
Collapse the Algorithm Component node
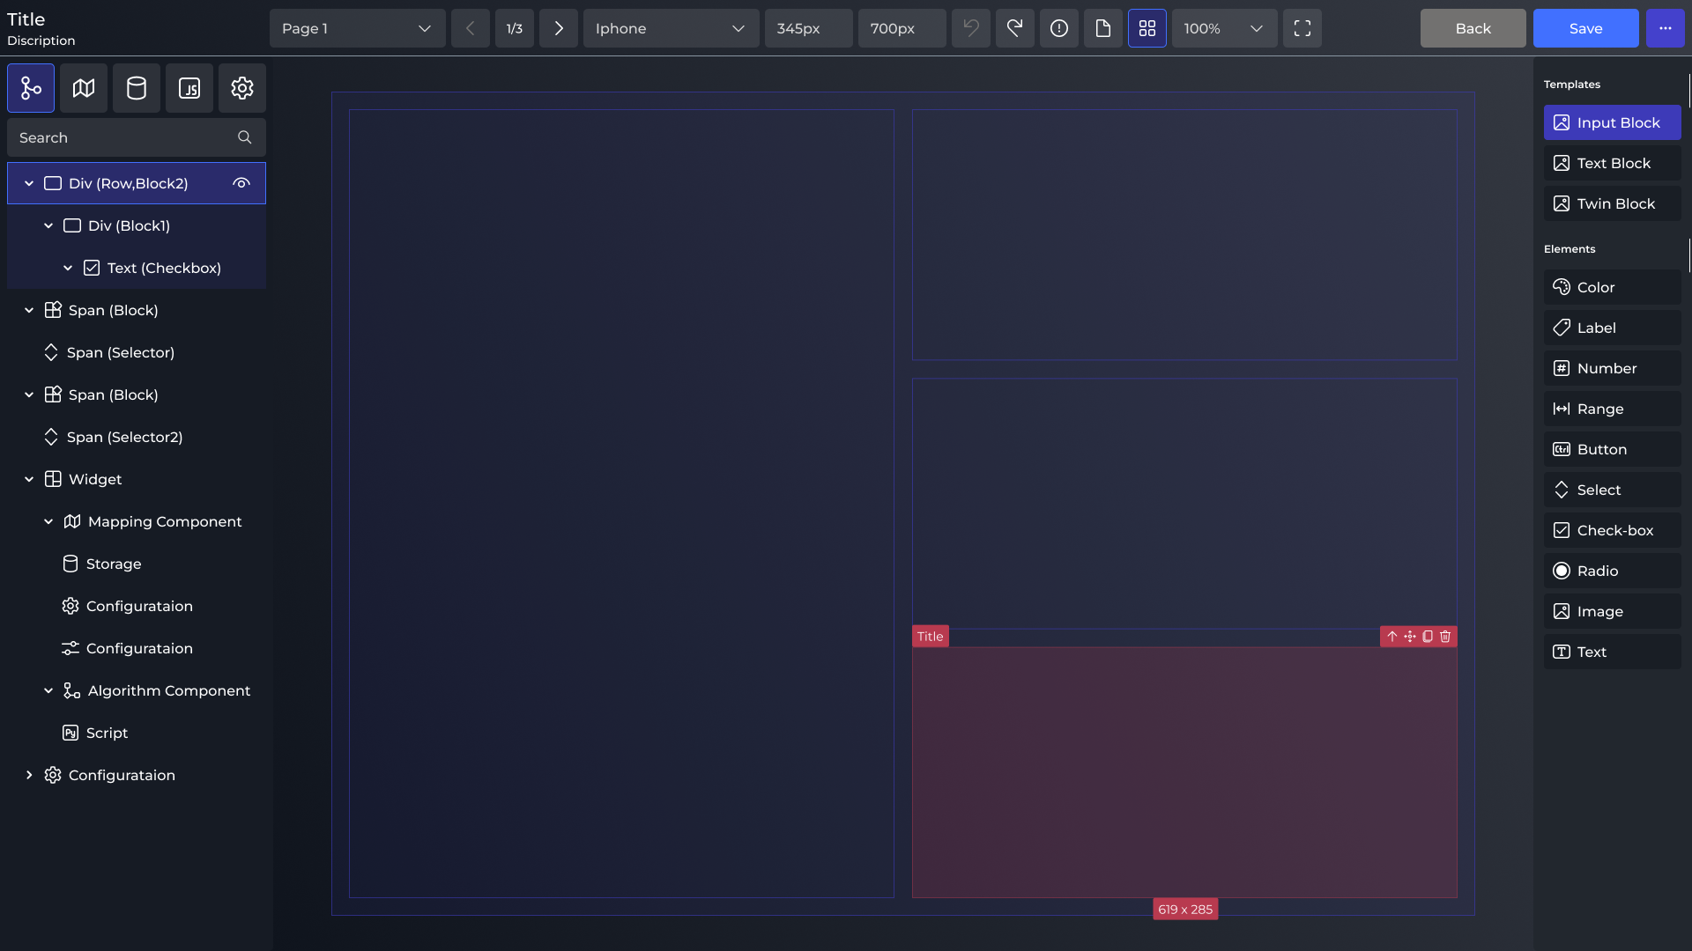click(x=48, y=690)
